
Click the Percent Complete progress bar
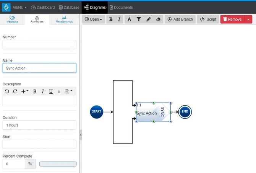(x=58, y=164)
